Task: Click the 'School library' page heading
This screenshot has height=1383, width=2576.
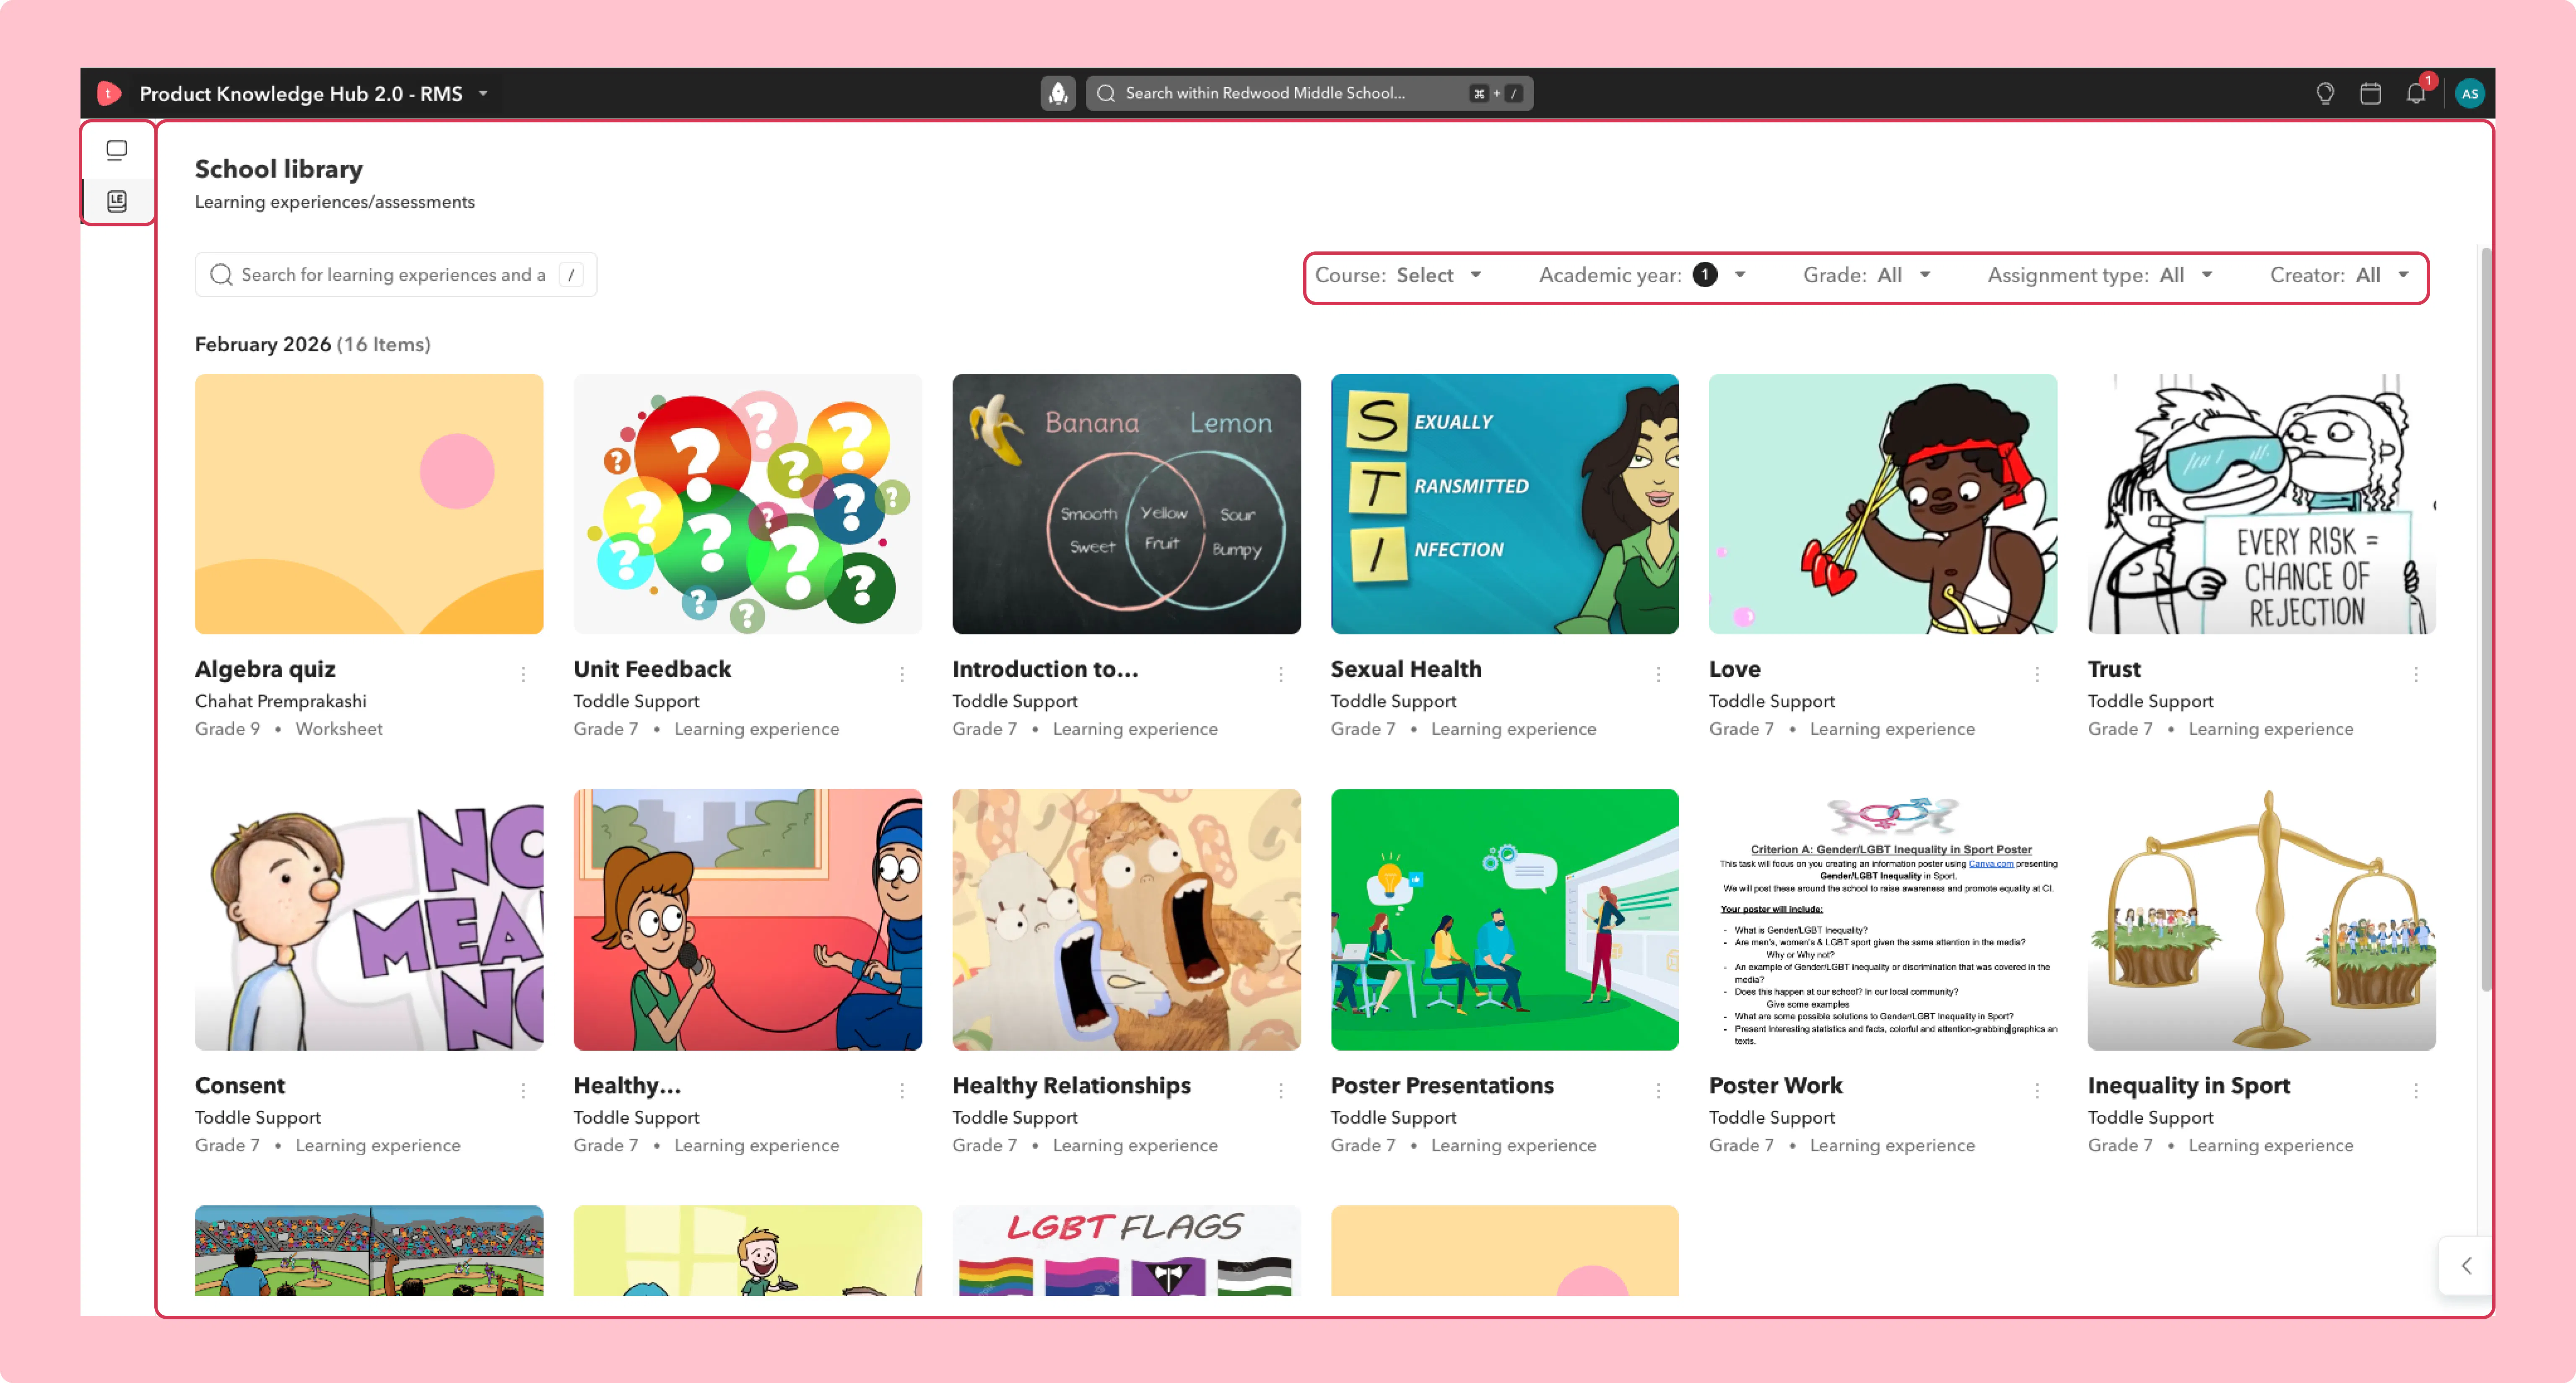Action: click(x=279, y=169)
